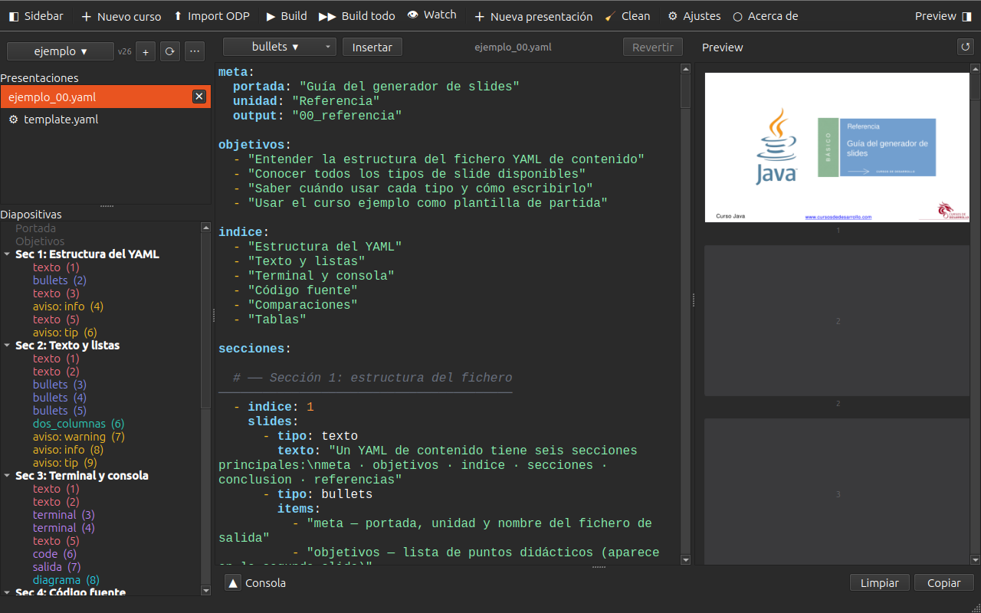The height and width of the screenshot is (613, 981).
Task: Collapse Sec 1: Estructura del YAML
Action: coord(7,254)
